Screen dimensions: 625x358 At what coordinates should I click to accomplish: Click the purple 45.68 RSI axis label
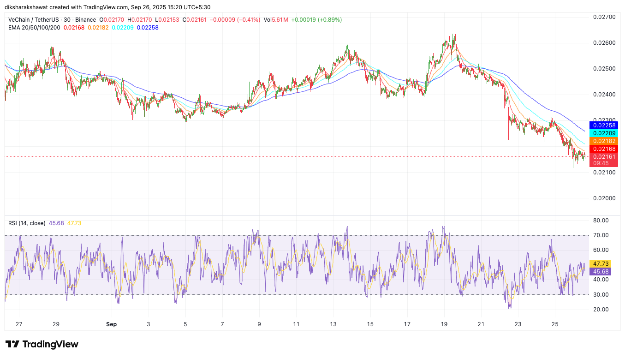pos(600,272)
